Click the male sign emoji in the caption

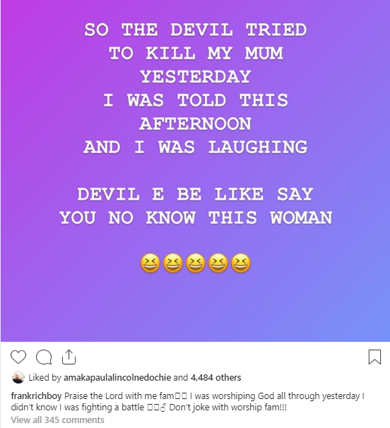tap(163, 408)
